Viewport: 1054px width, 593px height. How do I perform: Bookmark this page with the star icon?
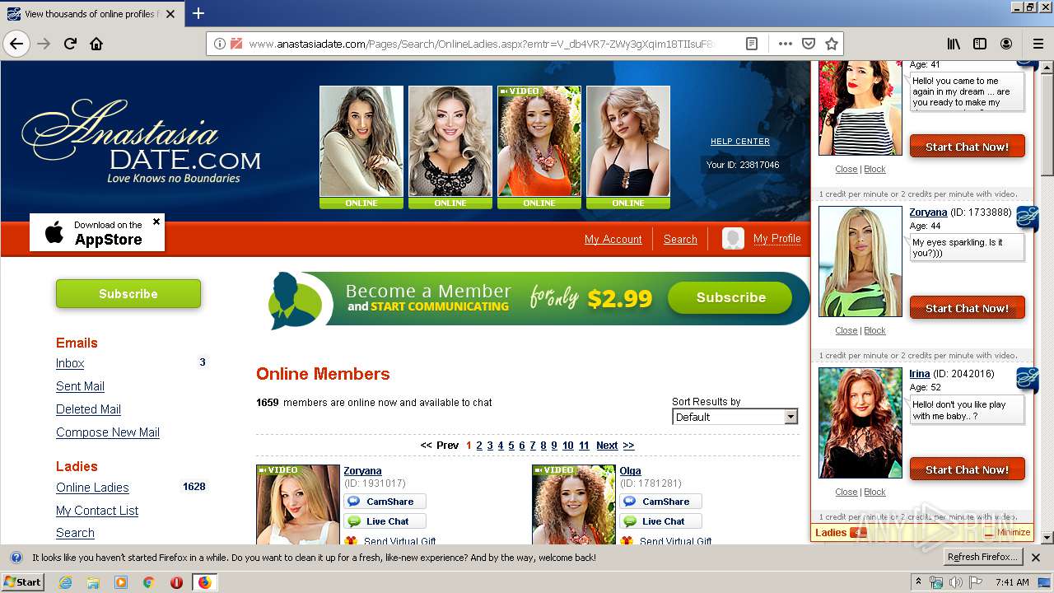832,44
